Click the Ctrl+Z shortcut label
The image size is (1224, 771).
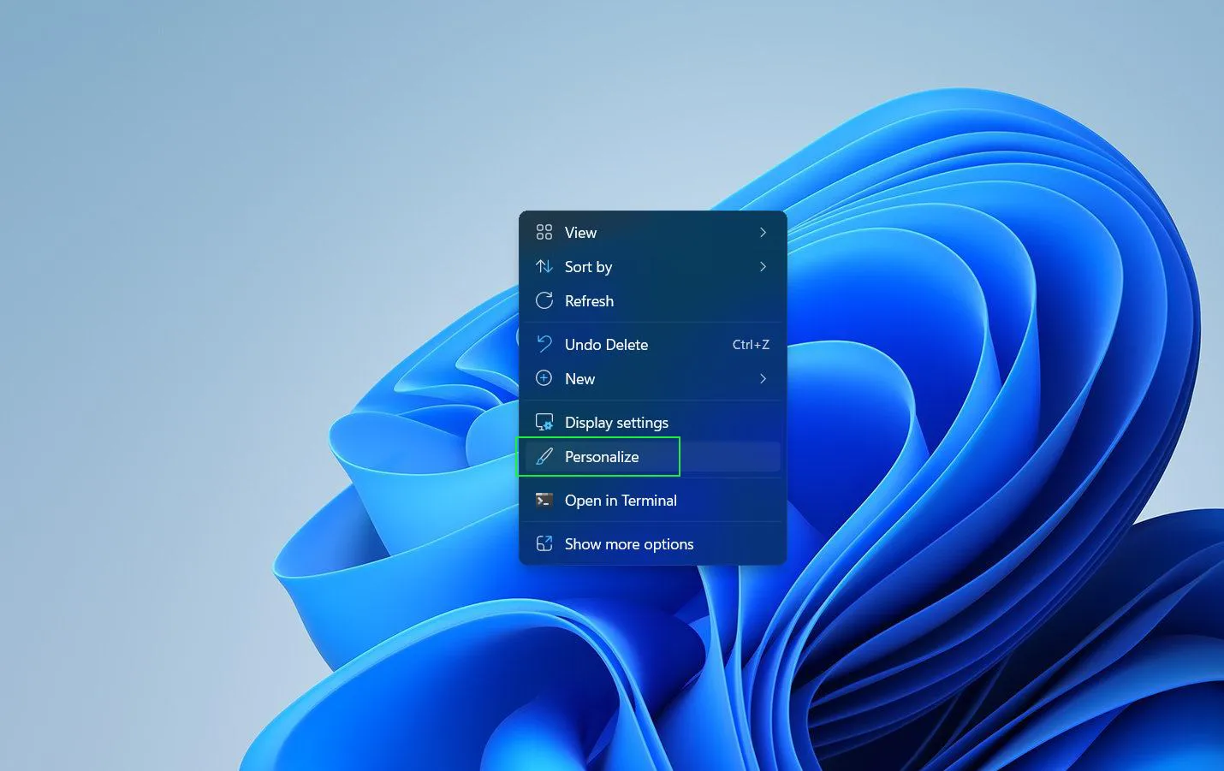[750, 344]
